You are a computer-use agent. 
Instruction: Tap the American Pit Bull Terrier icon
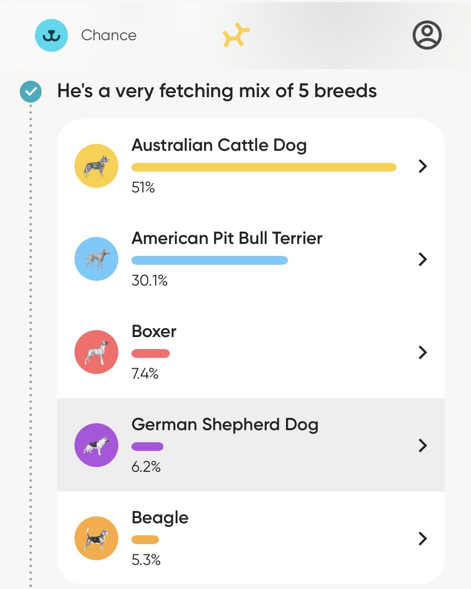pyautogui.click(x=96, y=259)
